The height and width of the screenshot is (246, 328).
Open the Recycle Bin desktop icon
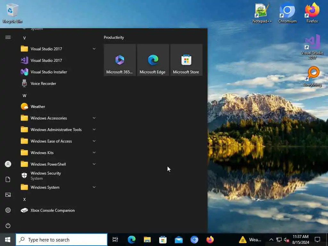tap(12, 13)
